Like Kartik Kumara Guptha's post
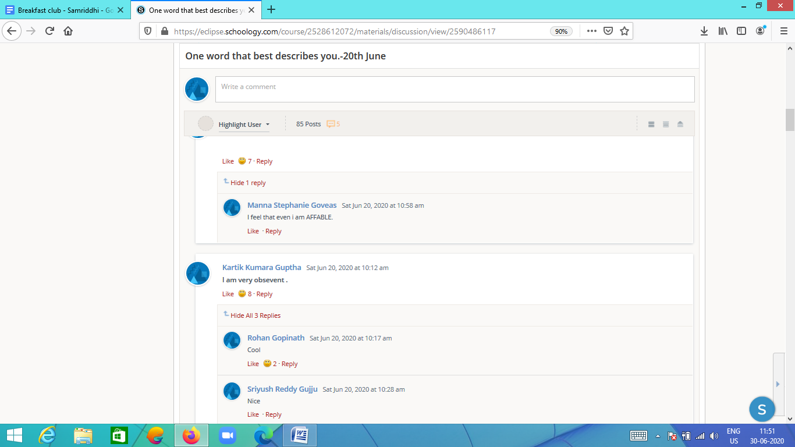Image resolution: width=795 pixels, height=447 pixels. tap(228, 294)
